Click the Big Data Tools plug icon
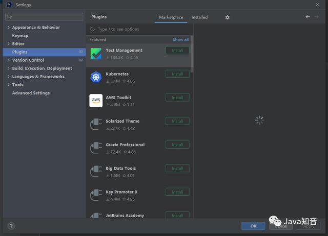The width and height of the screenshot is (328, 236). (x=96, y=171)
